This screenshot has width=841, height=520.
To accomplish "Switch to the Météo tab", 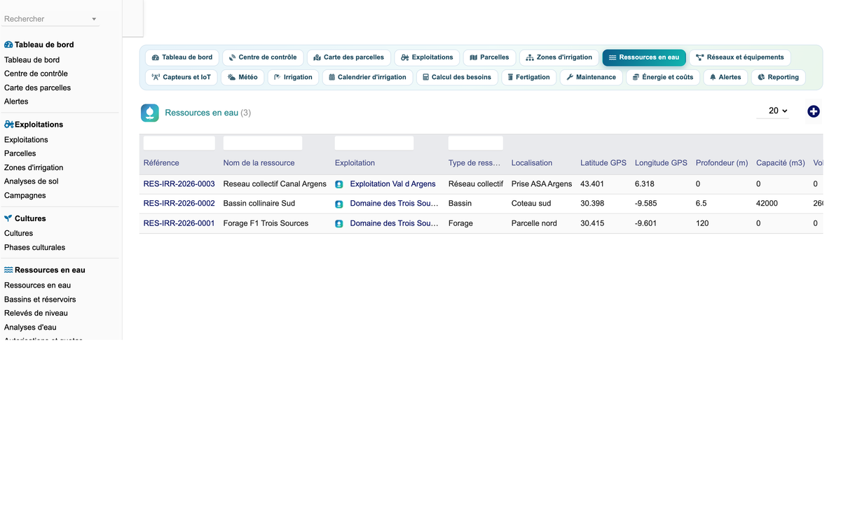I will [242, 77].
